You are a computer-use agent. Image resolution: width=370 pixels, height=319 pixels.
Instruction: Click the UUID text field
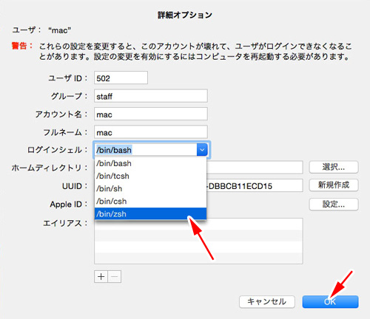pos(254,185)
